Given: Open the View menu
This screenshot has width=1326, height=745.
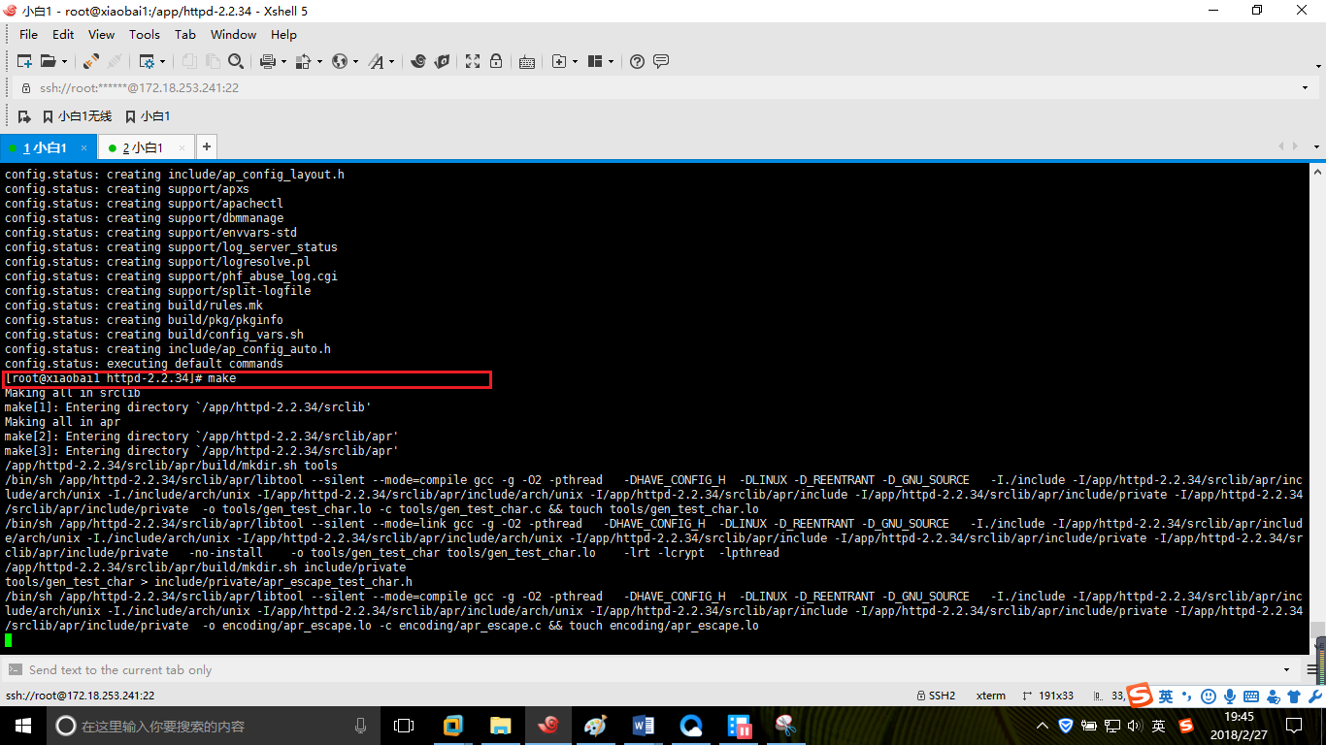Looking at the screenshot, I should [x=101, y=34].
